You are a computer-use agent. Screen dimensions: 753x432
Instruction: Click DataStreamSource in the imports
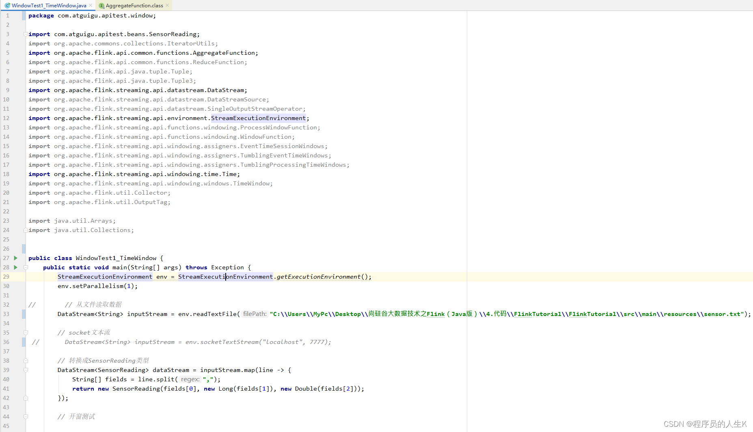coord(237,99)
